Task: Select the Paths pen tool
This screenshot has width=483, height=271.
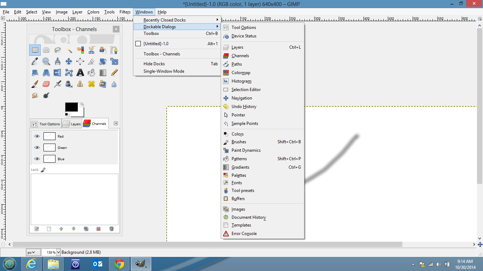Action: 114,50
